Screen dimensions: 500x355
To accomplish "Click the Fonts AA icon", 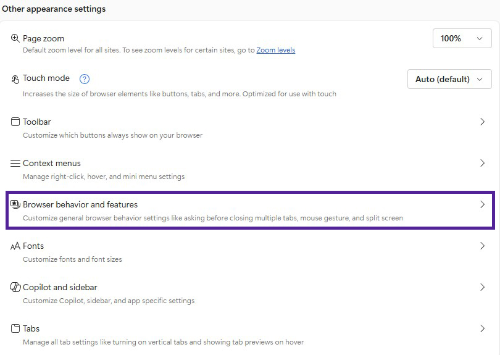I will 15,246.
